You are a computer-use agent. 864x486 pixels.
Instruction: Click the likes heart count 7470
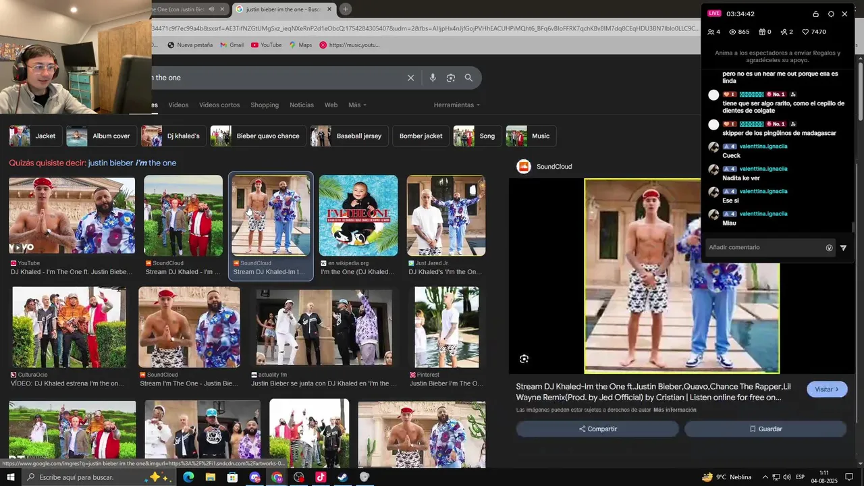pyautogui.click(x=813, y=32)
